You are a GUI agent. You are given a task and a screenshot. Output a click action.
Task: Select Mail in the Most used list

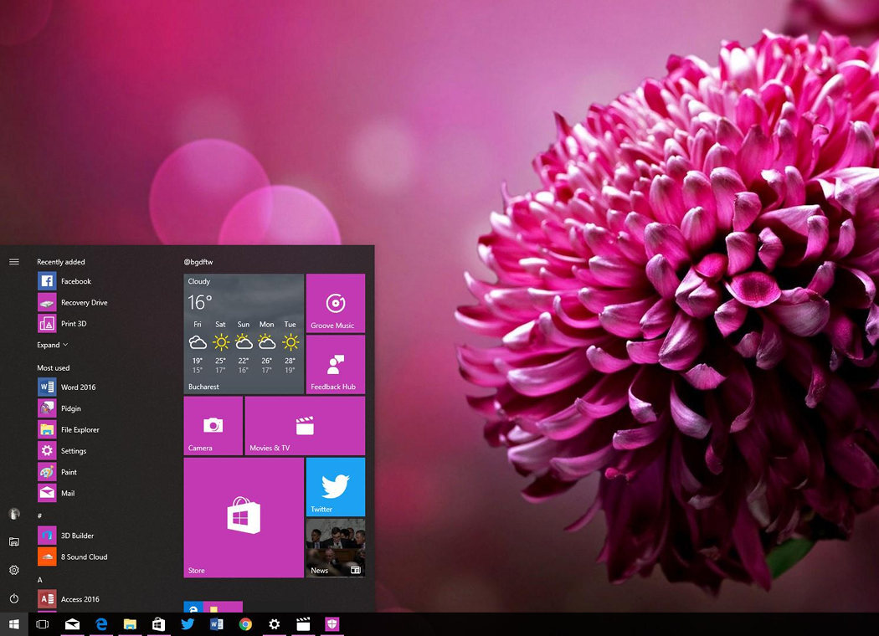(x=67, y=493)
